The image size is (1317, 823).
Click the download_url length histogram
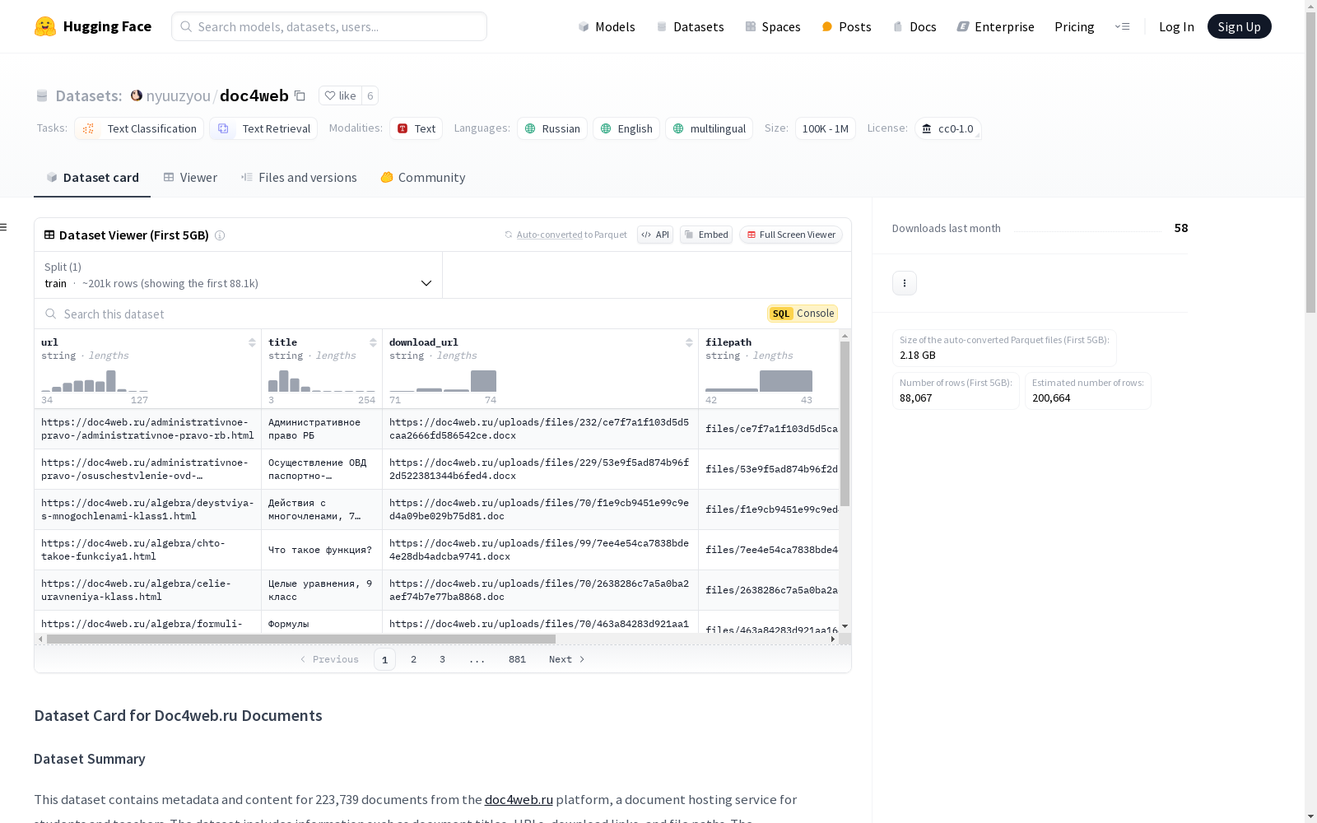click(443, 380)
